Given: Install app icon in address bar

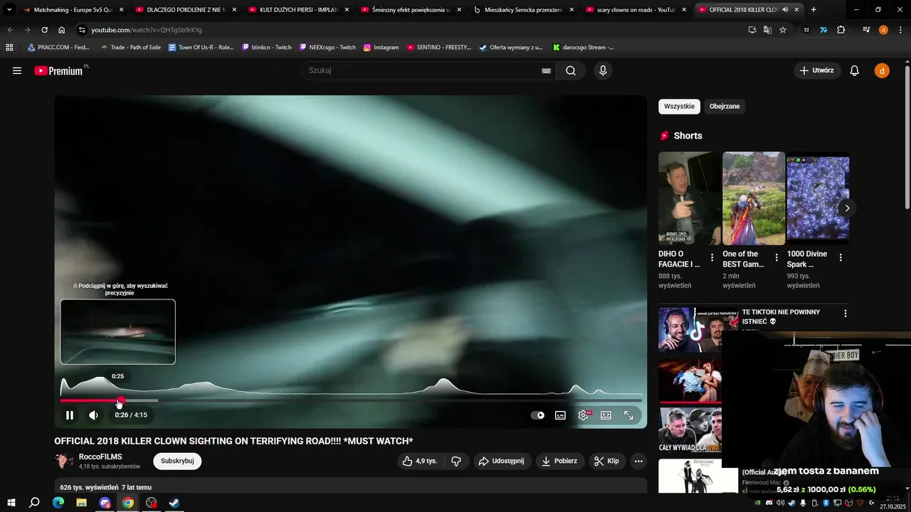Looking at the screenshot, I should coord(752,30).
